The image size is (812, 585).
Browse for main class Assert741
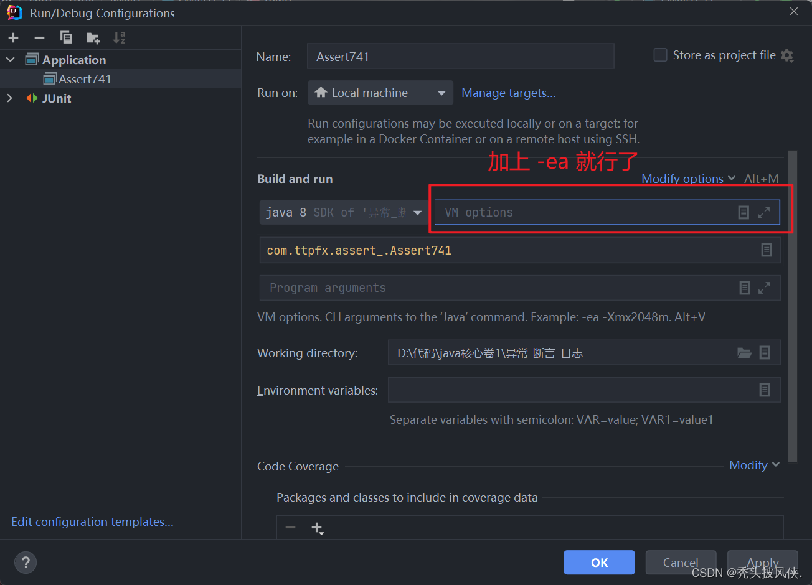click(767, 250)
